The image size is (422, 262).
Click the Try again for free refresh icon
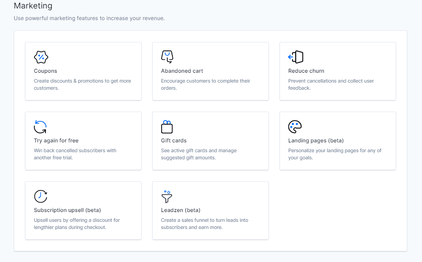[x=40, y=127]
